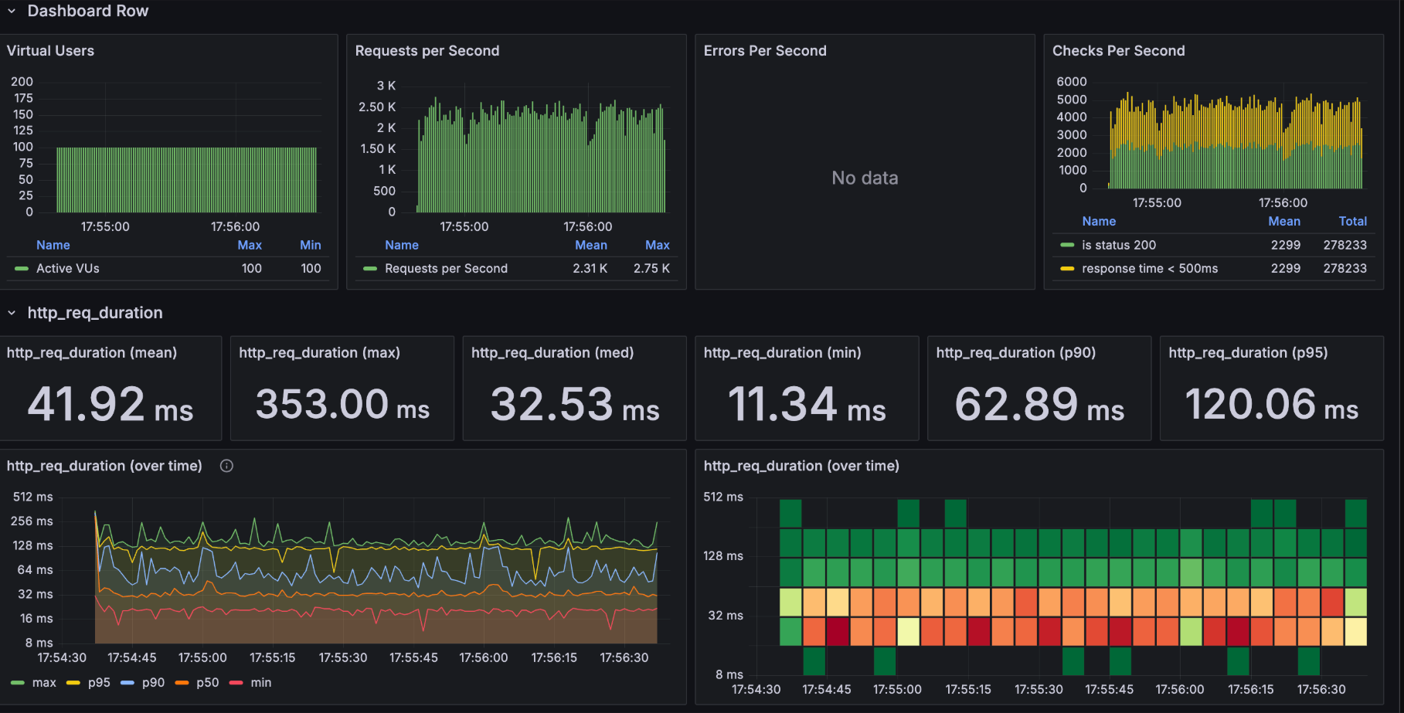This screenshot has height=713, width=1404.
Task: Click the 278233 total for 'is status 200'
Action: click(1345, 245)
